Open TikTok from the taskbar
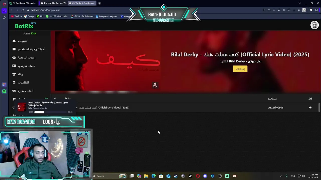 pos(190,176)
